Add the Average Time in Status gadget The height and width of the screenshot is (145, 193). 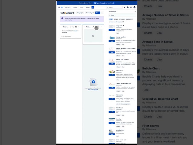tap(112, 64)
